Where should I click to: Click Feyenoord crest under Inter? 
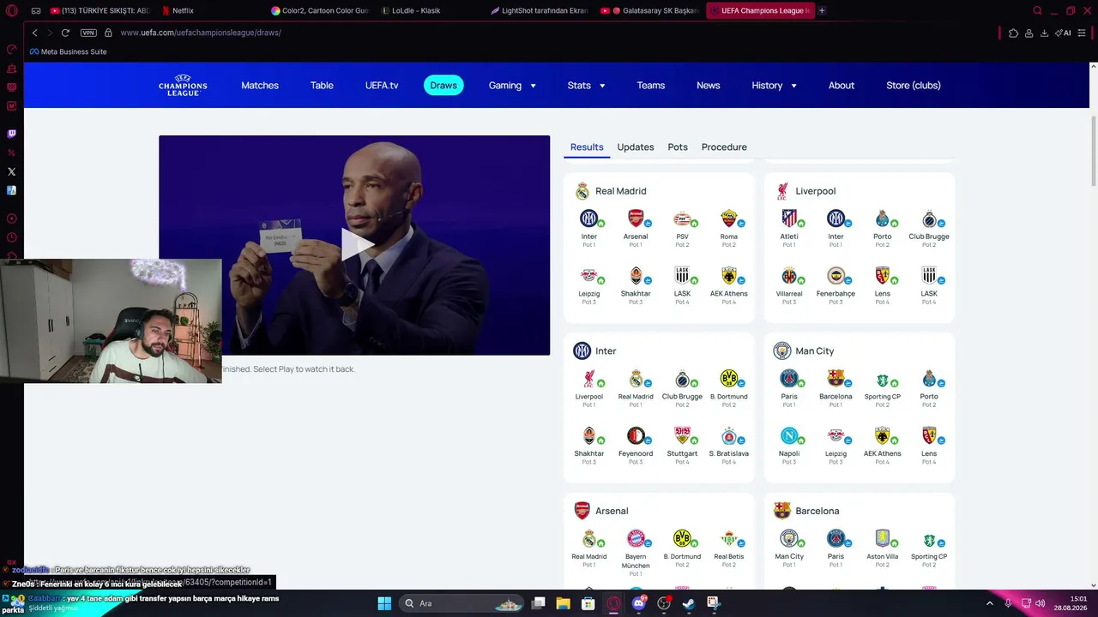pos(636,435)
